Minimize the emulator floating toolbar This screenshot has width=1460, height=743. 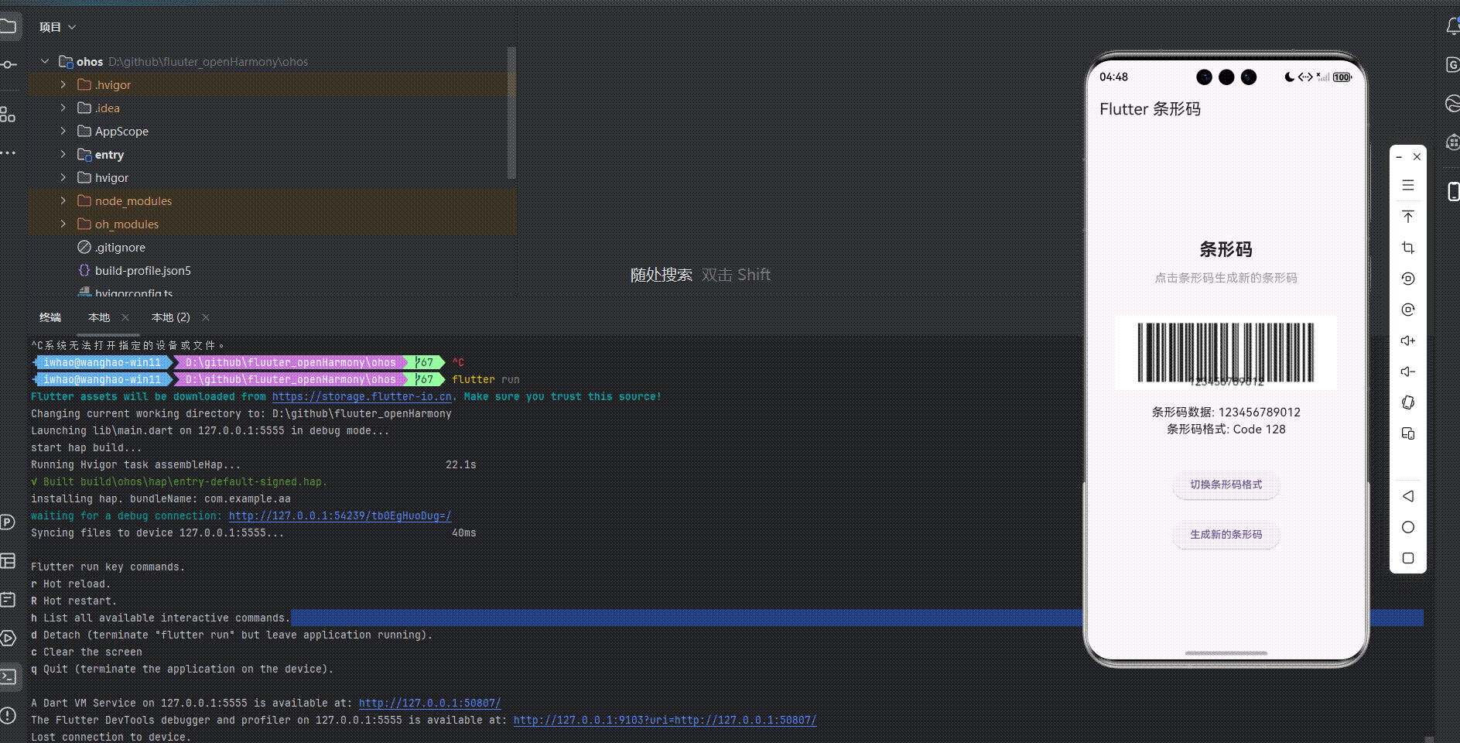(x=1399, y=157)
